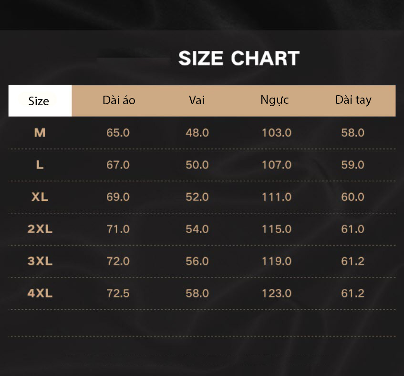The width and height of the screenshot is (404, 376).
Task: Click the 111.0 chest value for XL
Action: coord(277,197)
